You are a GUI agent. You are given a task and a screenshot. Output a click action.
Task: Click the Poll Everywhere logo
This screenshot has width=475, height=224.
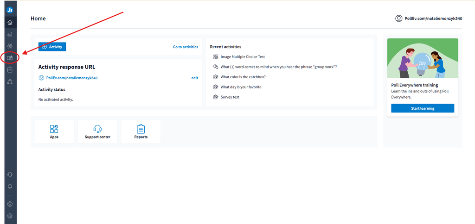[10, 9]
